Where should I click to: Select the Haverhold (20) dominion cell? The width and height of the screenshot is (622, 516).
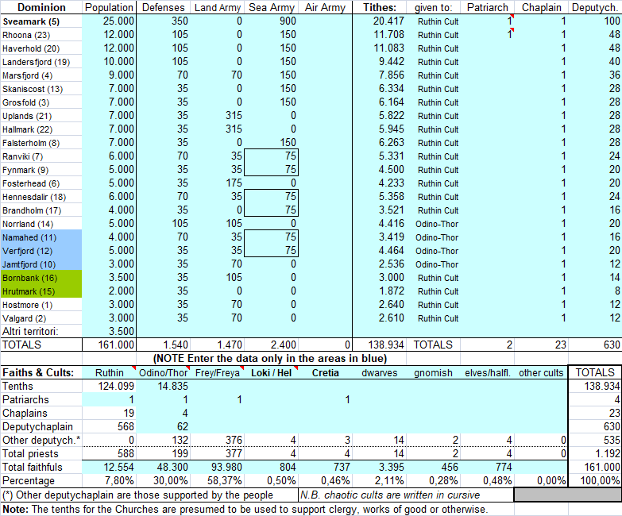[x=41, y=48]
